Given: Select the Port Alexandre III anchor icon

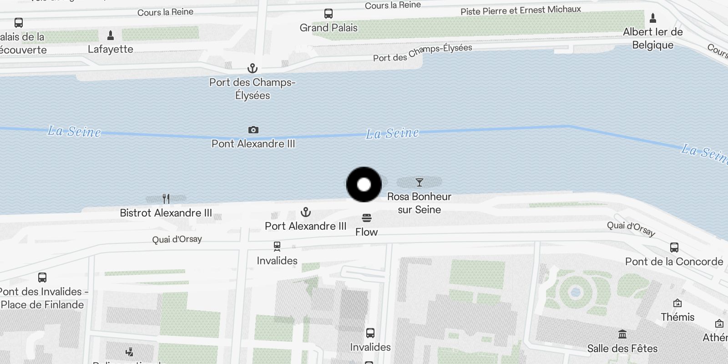Looking at the screenshot, I should point(306,212).
